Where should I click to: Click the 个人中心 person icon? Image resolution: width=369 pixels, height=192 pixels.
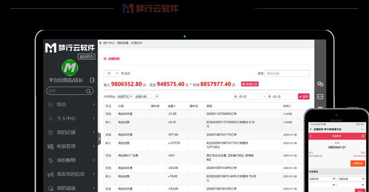tap(50, 119)
